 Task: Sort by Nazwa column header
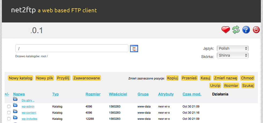[19, 94]
